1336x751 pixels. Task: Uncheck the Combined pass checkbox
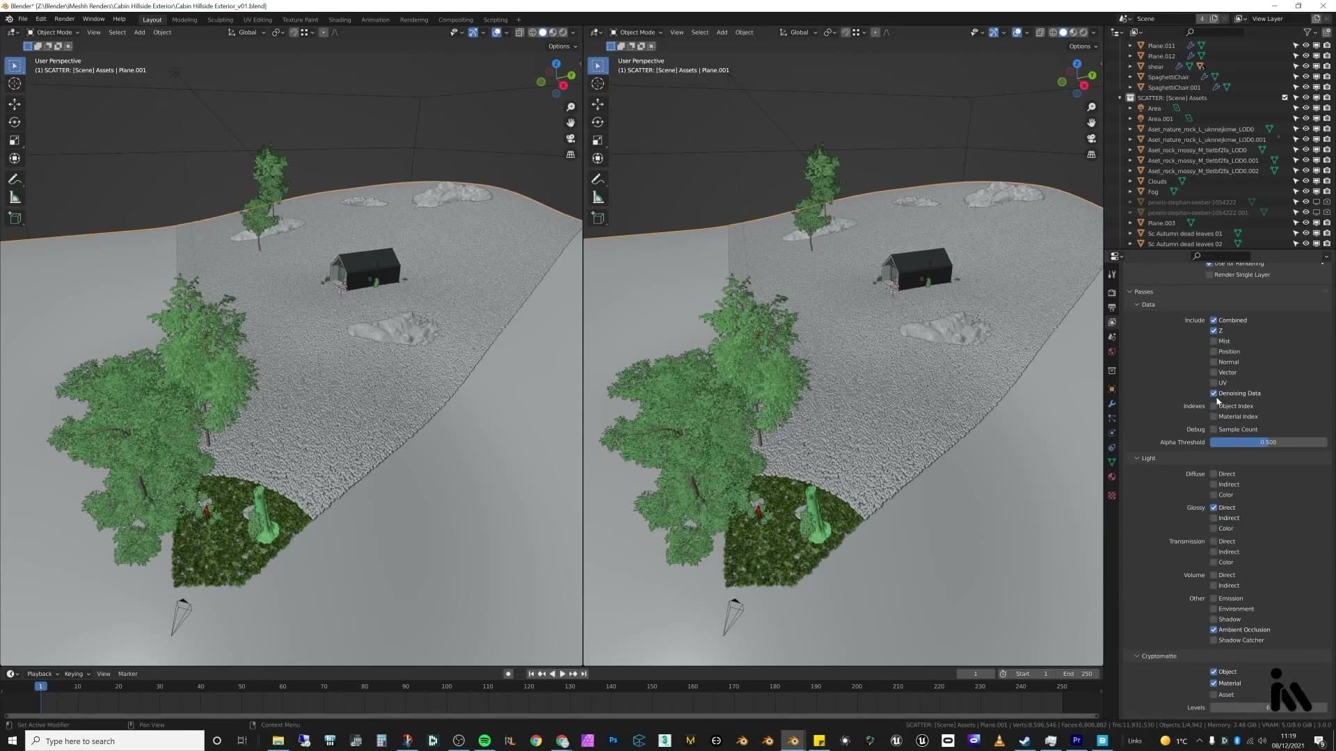pyautogui.click(x=1214, y=321)
